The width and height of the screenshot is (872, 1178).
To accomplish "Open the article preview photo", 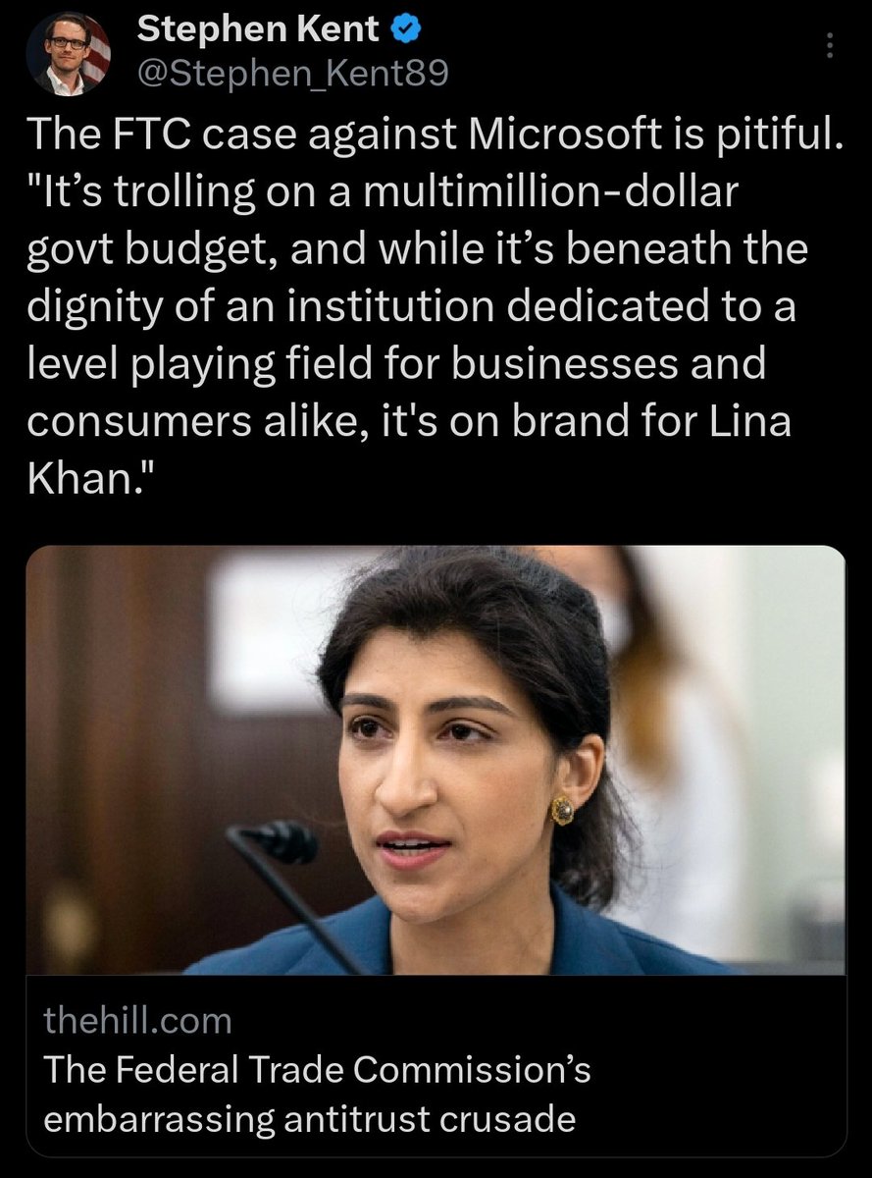I will [x=436, y=761].
